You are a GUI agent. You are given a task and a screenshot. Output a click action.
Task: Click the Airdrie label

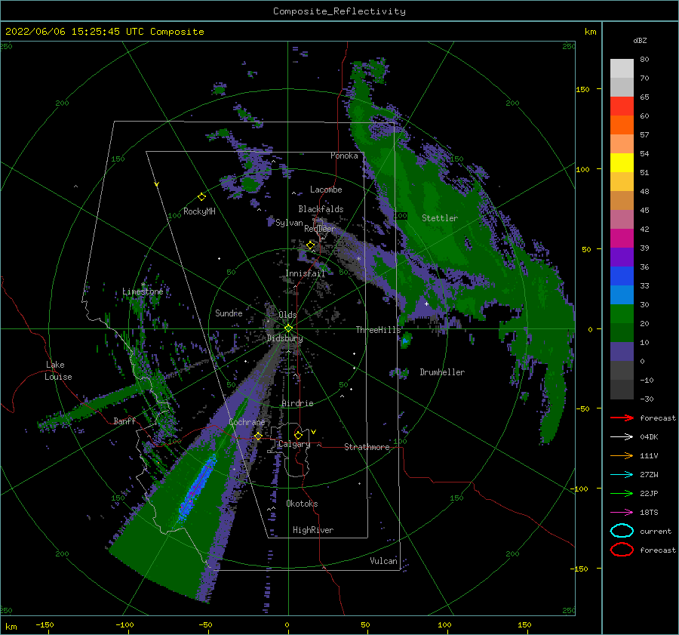pyautogui.click(x=297, y=403)
